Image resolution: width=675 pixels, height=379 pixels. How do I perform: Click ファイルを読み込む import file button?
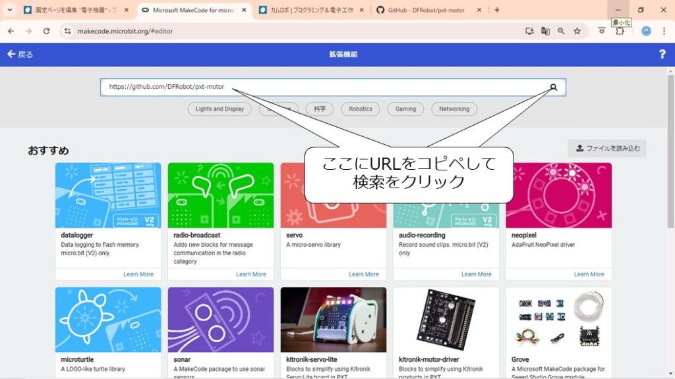pos(607,148)
